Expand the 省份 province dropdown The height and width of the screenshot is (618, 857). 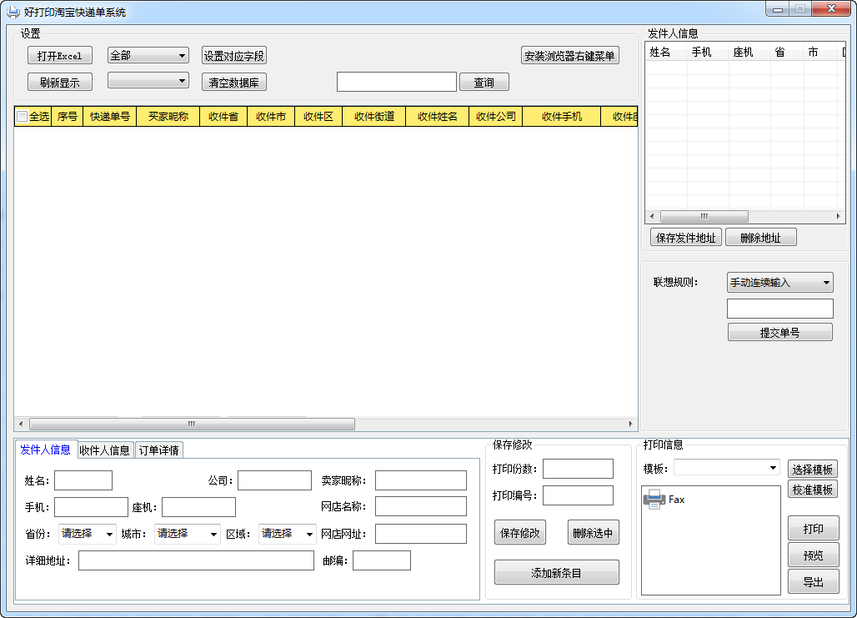click(x=87, y=534)
